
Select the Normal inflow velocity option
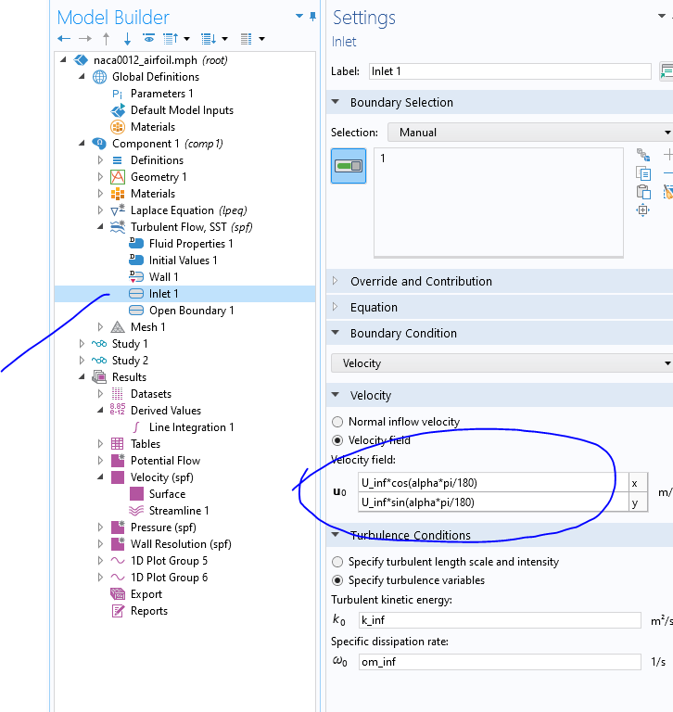tap(337, 422)
